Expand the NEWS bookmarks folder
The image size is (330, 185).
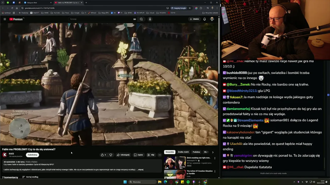tap(128, 13)
